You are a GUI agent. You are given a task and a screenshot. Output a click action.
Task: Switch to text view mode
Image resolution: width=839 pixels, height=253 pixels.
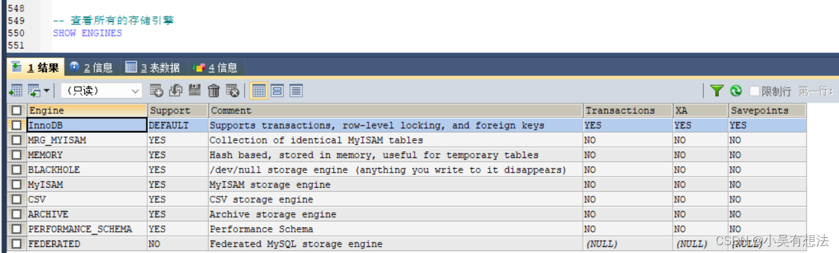[296, 90]
